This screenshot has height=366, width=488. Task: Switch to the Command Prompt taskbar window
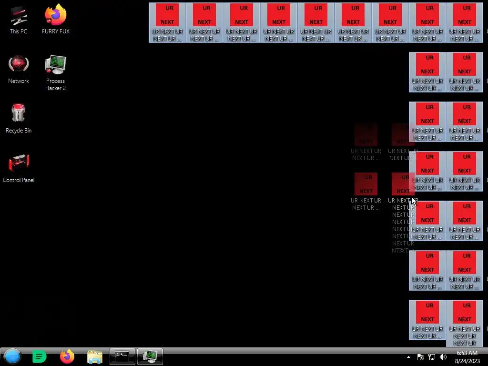(x=122, y=356)
